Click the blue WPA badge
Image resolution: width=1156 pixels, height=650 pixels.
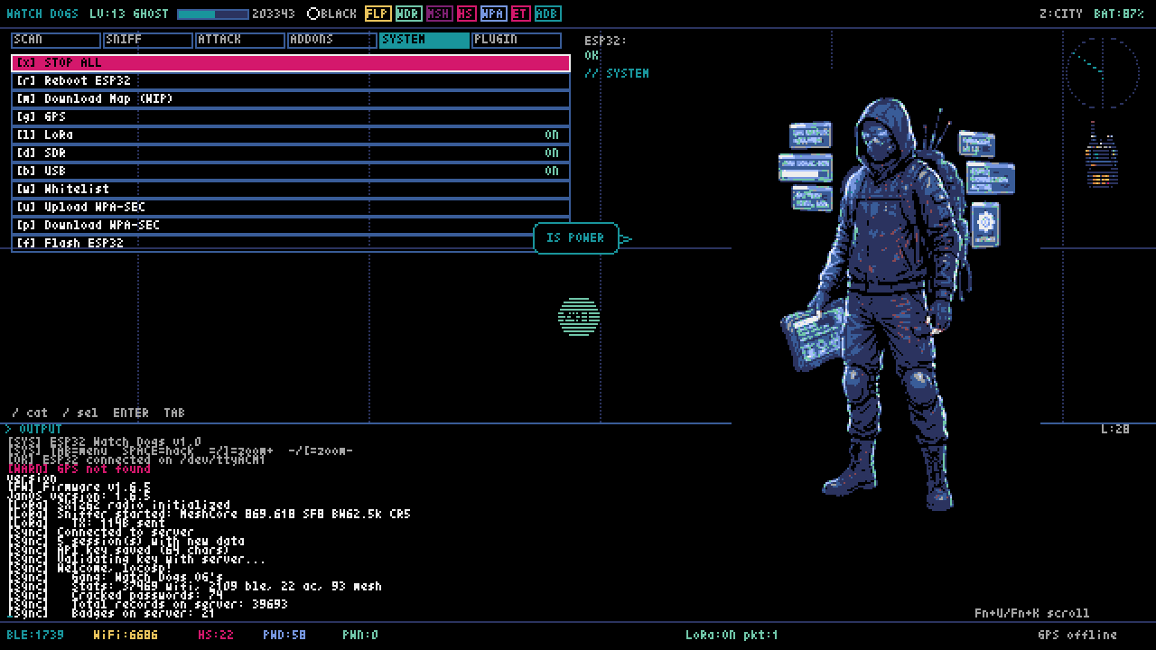click(492, 14)
